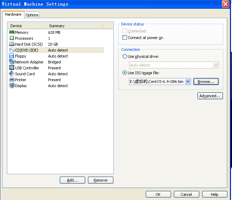232x200 pixels.
Task: Select the Memory device icon
Action: coord(12,32)
